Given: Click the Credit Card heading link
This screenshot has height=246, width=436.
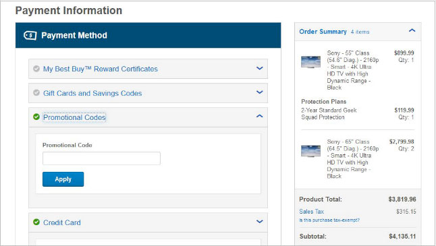Looking at the screenshot, I should [62, 222].
